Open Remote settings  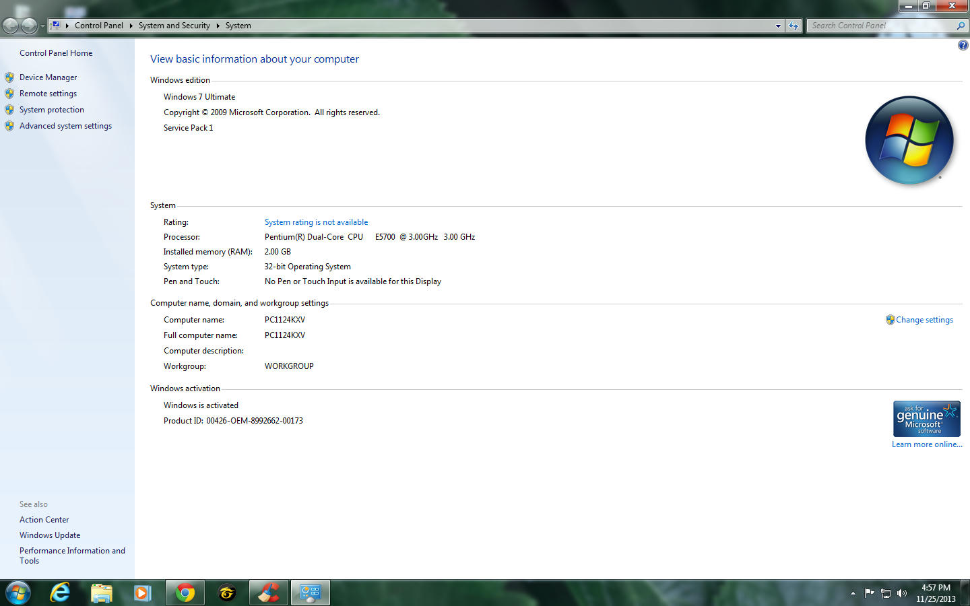pos(48,94)
